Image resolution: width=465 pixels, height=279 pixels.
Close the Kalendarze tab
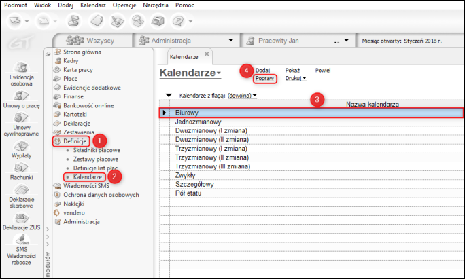click(x=207, y=54)
